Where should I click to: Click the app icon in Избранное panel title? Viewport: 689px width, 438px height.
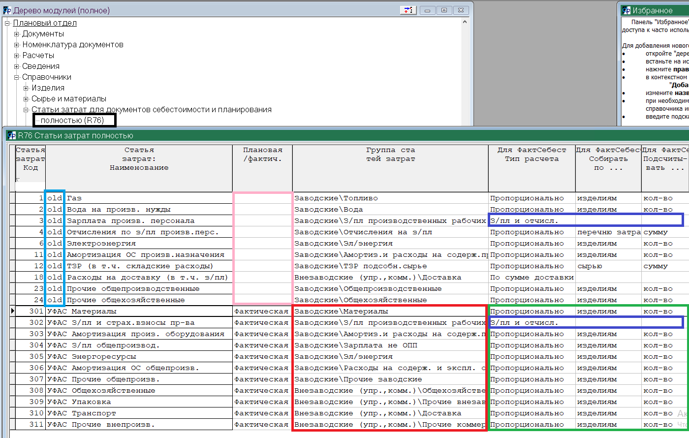[626, 10]
